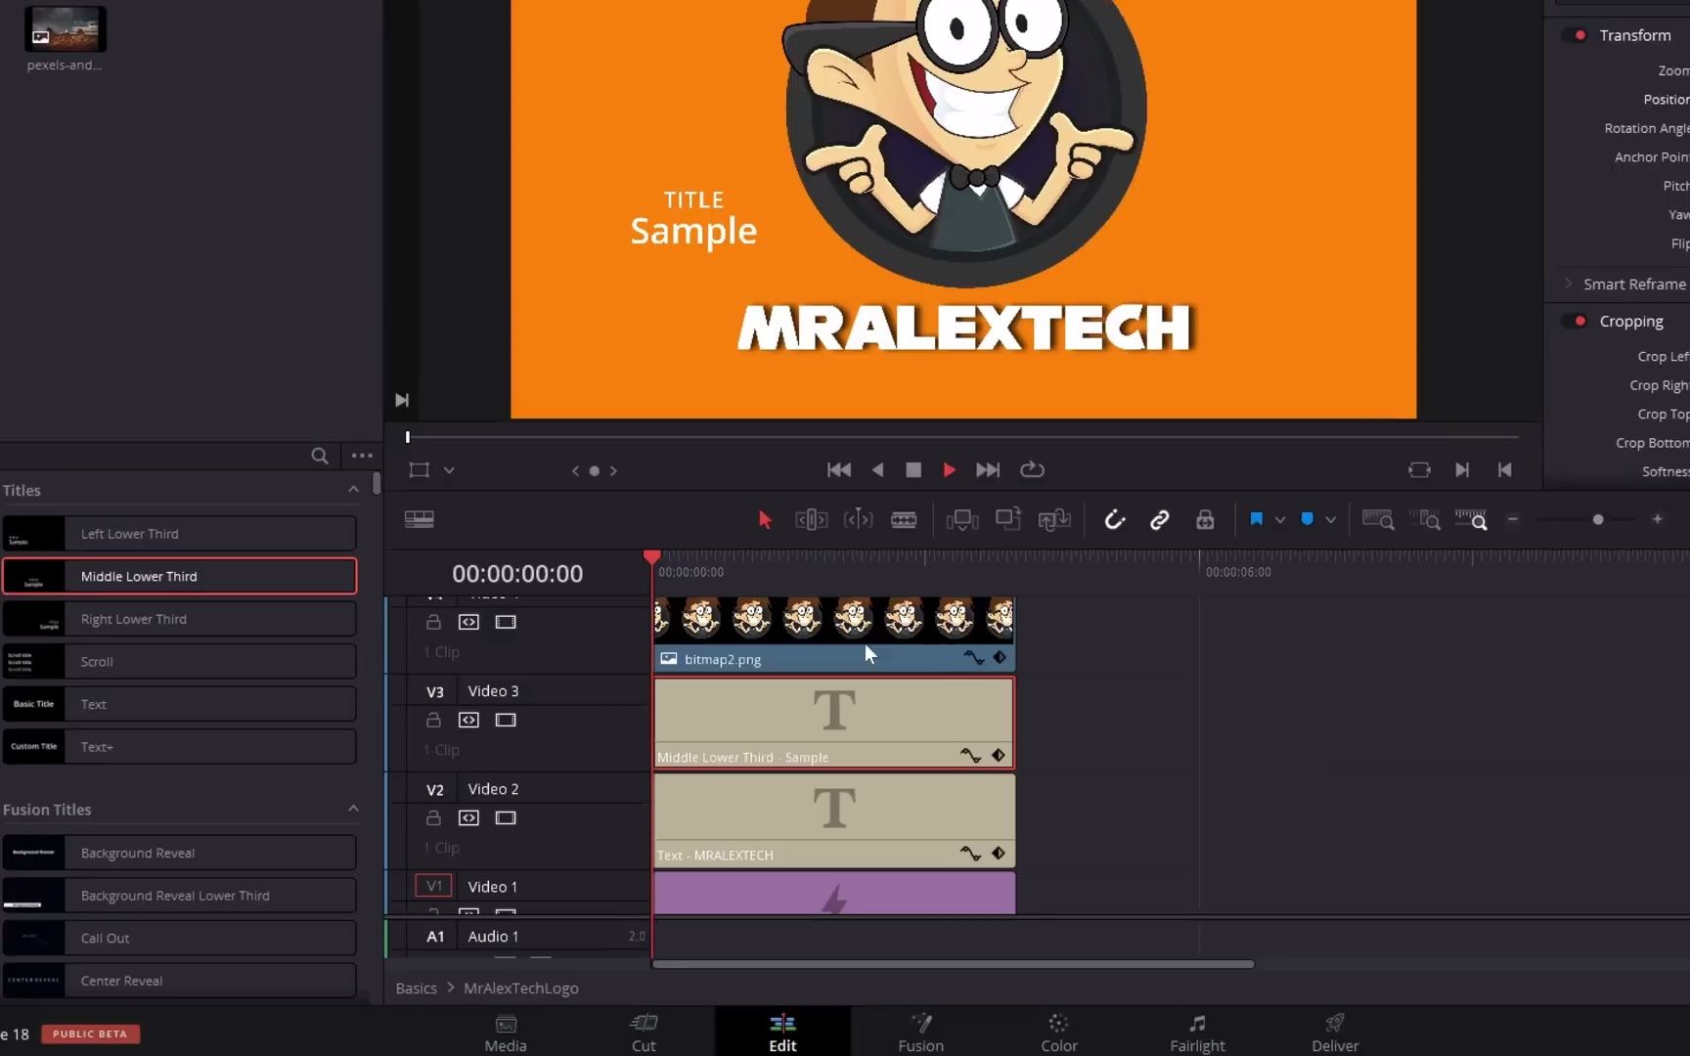Toggle timeline Snapping magnet
Image resolution: width=1690 pixels, height=1056 pixels.
click(1114, 520)
